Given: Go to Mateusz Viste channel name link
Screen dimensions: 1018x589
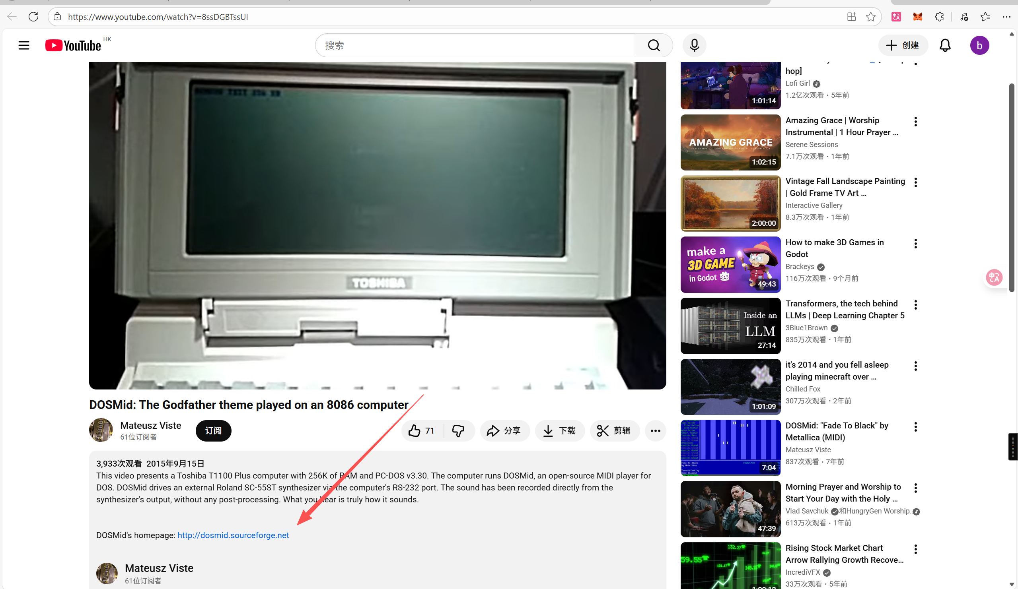Looking at the screenshot, I should [150, 426].
